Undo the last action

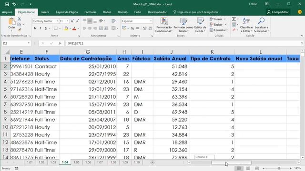point(14,4)
